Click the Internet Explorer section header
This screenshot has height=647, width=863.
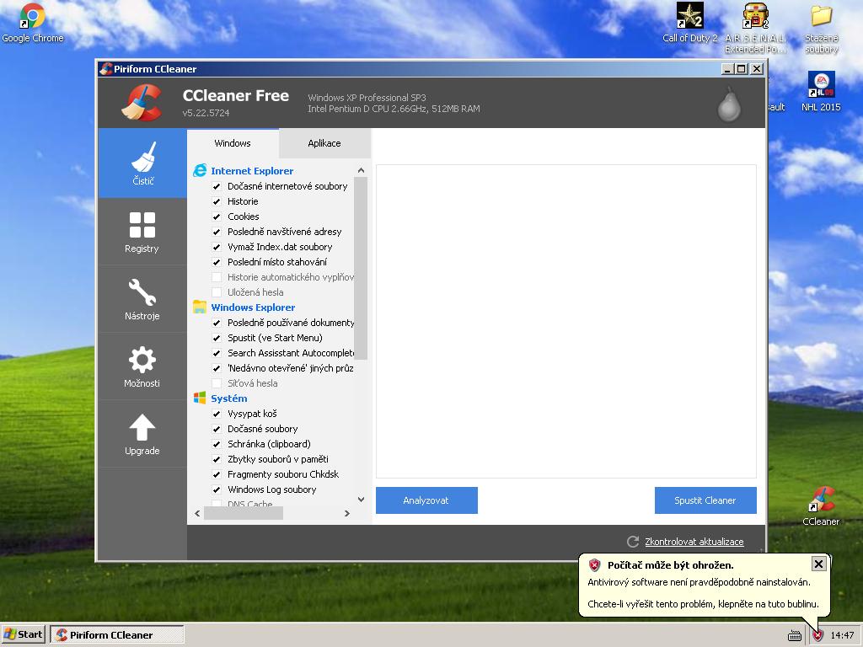point(252,170)
